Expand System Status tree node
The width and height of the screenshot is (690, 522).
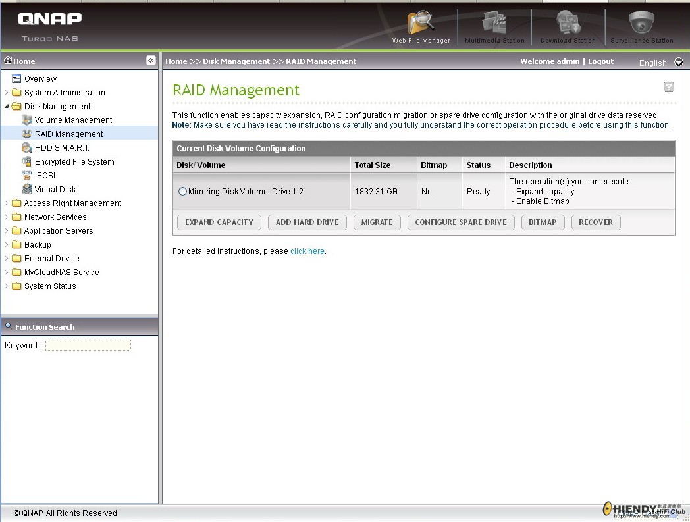[x=6, y=286]
